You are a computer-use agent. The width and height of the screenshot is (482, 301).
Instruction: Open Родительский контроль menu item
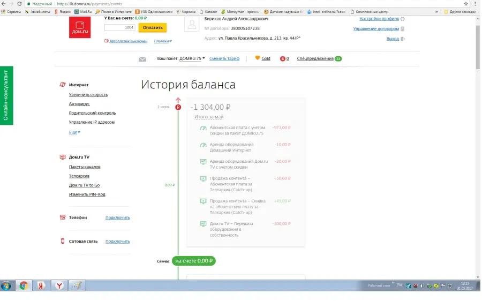coord(92,113)
